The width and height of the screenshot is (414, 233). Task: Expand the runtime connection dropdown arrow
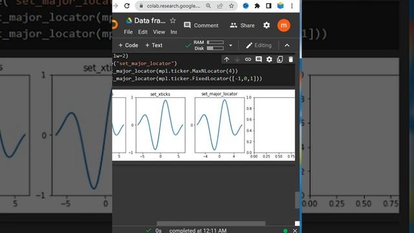click(x=230, y=45)
